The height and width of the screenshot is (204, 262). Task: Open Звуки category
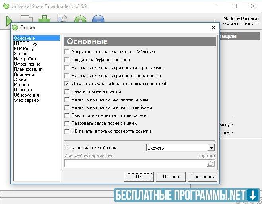pyautogui.click(x=20, y=80)
